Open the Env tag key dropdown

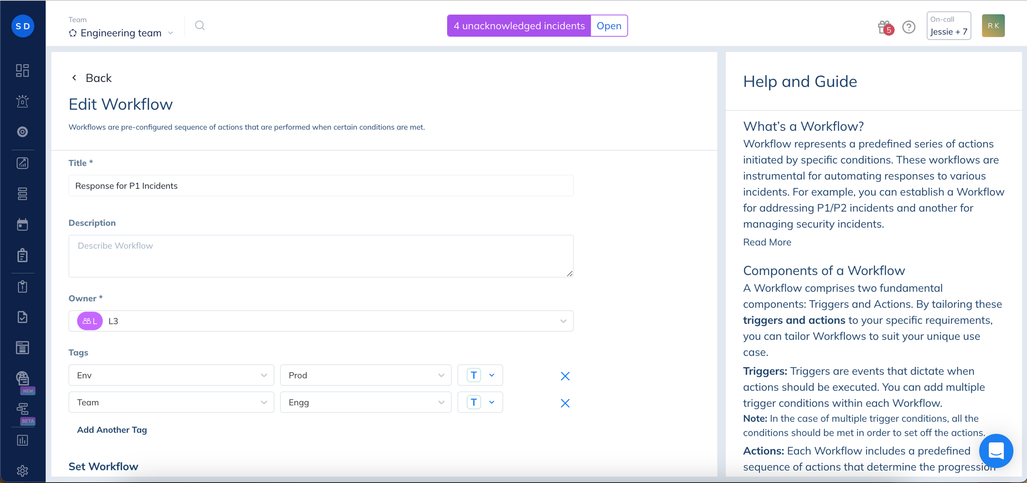(x=171, y=375)
